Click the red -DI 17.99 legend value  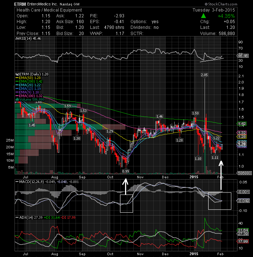coord(68,218)
